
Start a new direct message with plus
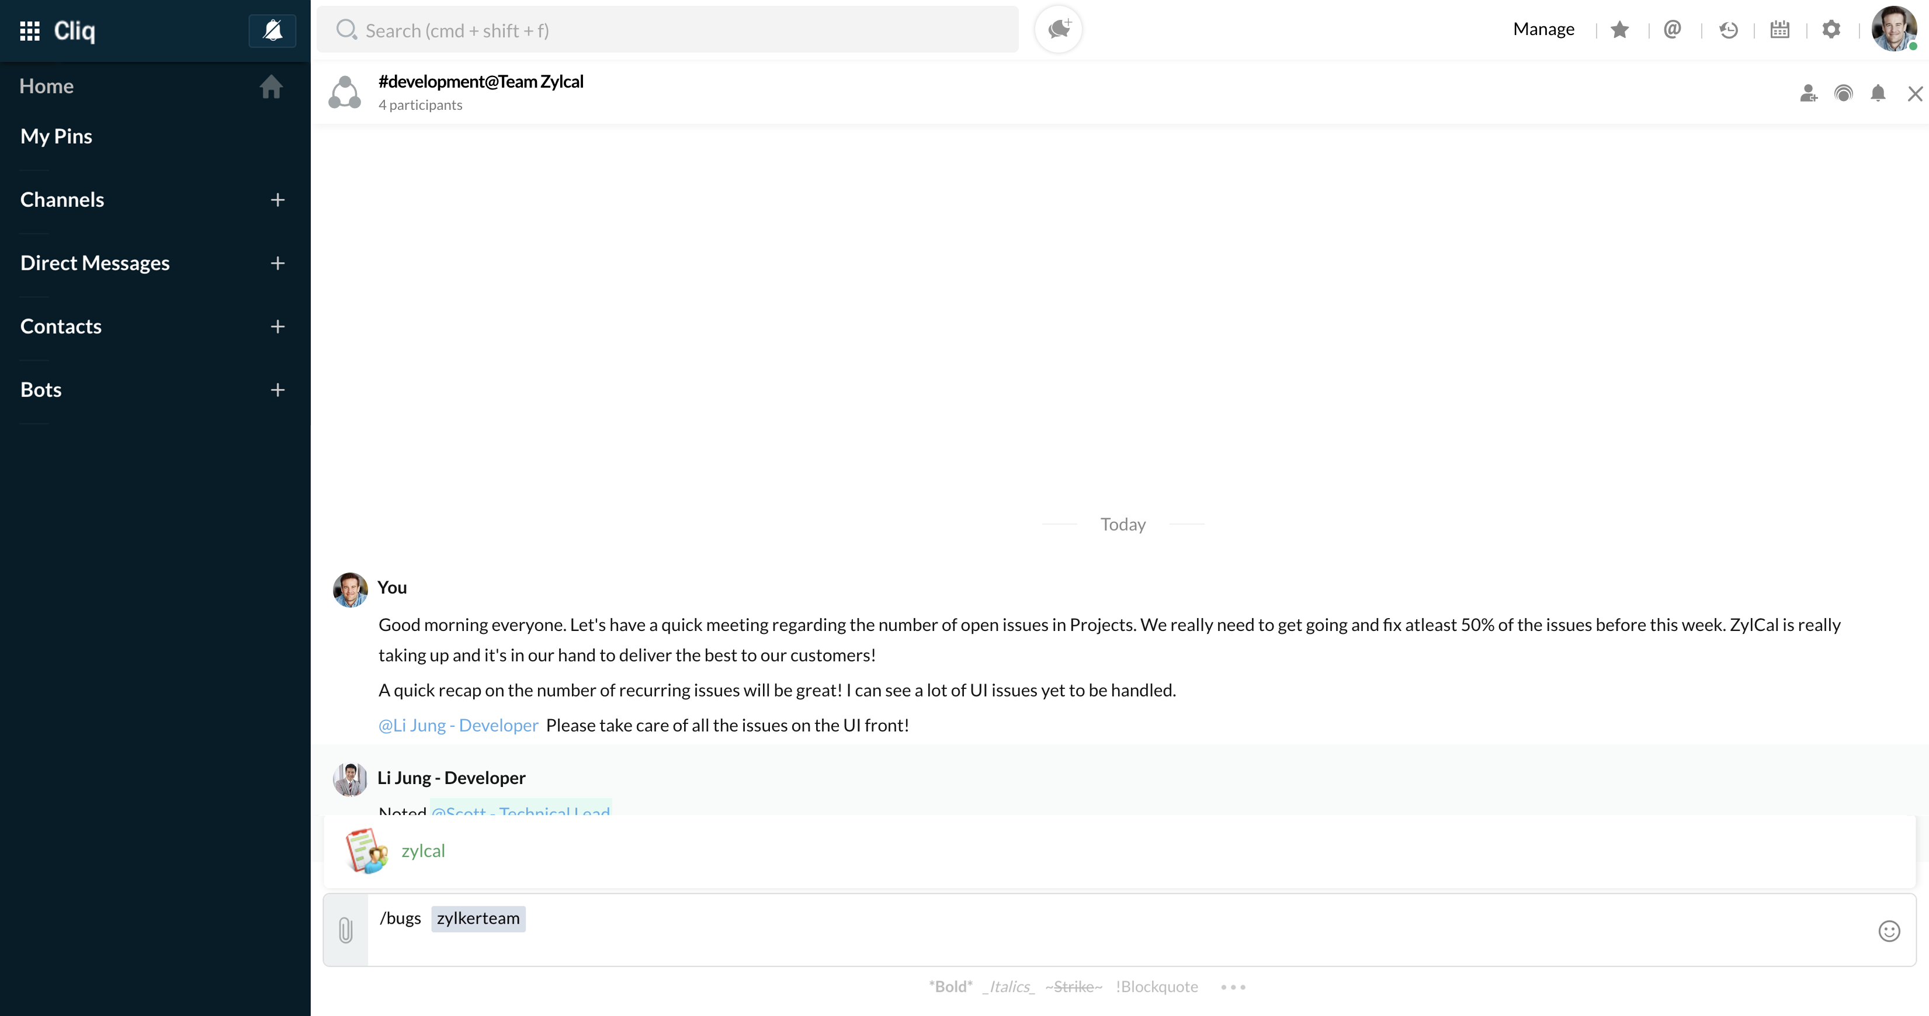click(278, 263)
